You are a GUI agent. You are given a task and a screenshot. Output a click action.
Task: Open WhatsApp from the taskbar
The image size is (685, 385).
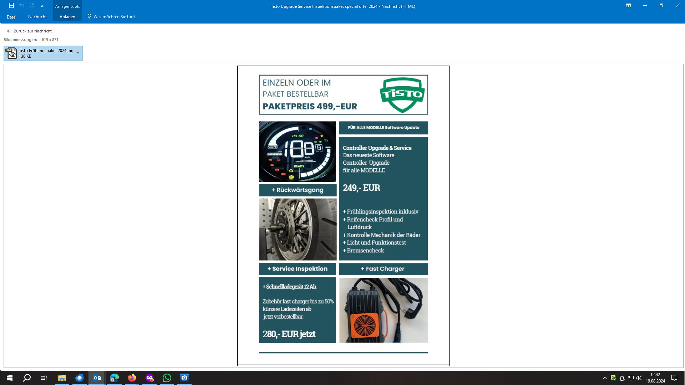167,378
